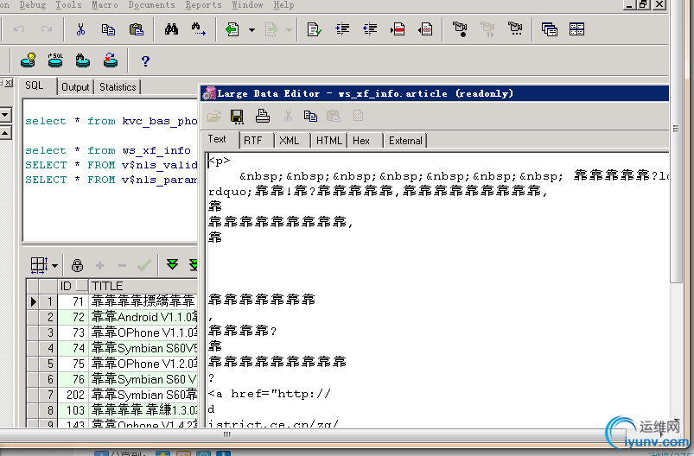Screen dimensions: 694x456
Task: Click the Find binoculars icon
Action: [171, 30]
